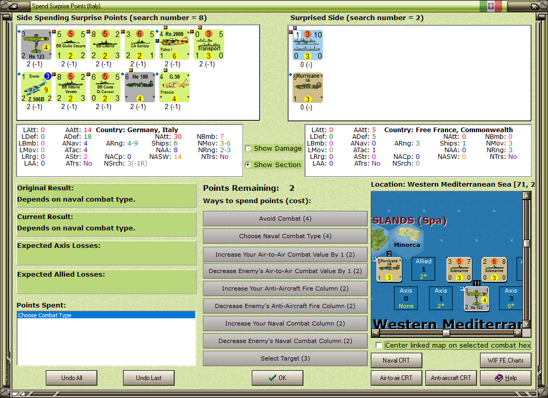The image size is (548, 398).
Task: Open the system menu icon in title bar
Action: [13, 6]
